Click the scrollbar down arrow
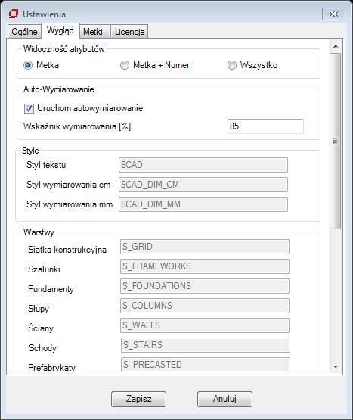Image resolution: width=353 pixels, height=420 pixels. pos(336,366)
